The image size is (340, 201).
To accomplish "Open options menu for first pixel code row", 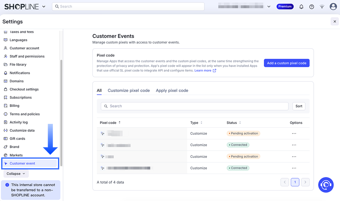I will tap(294, 133).
